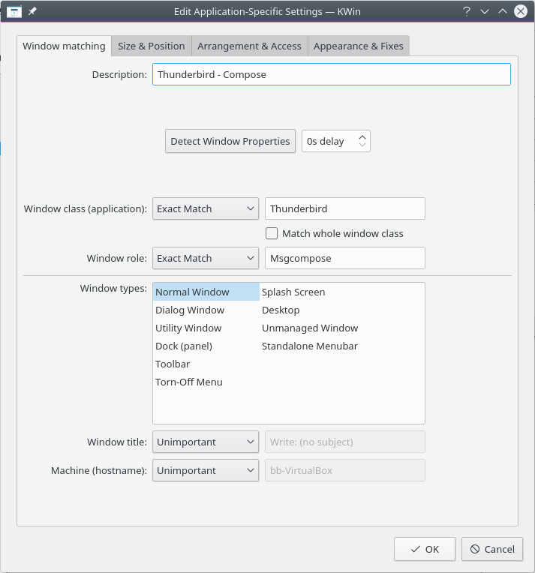Viewport: 535px width, 573px height.
Task: Click the Cancel button
Action: [x=491, y=549]
